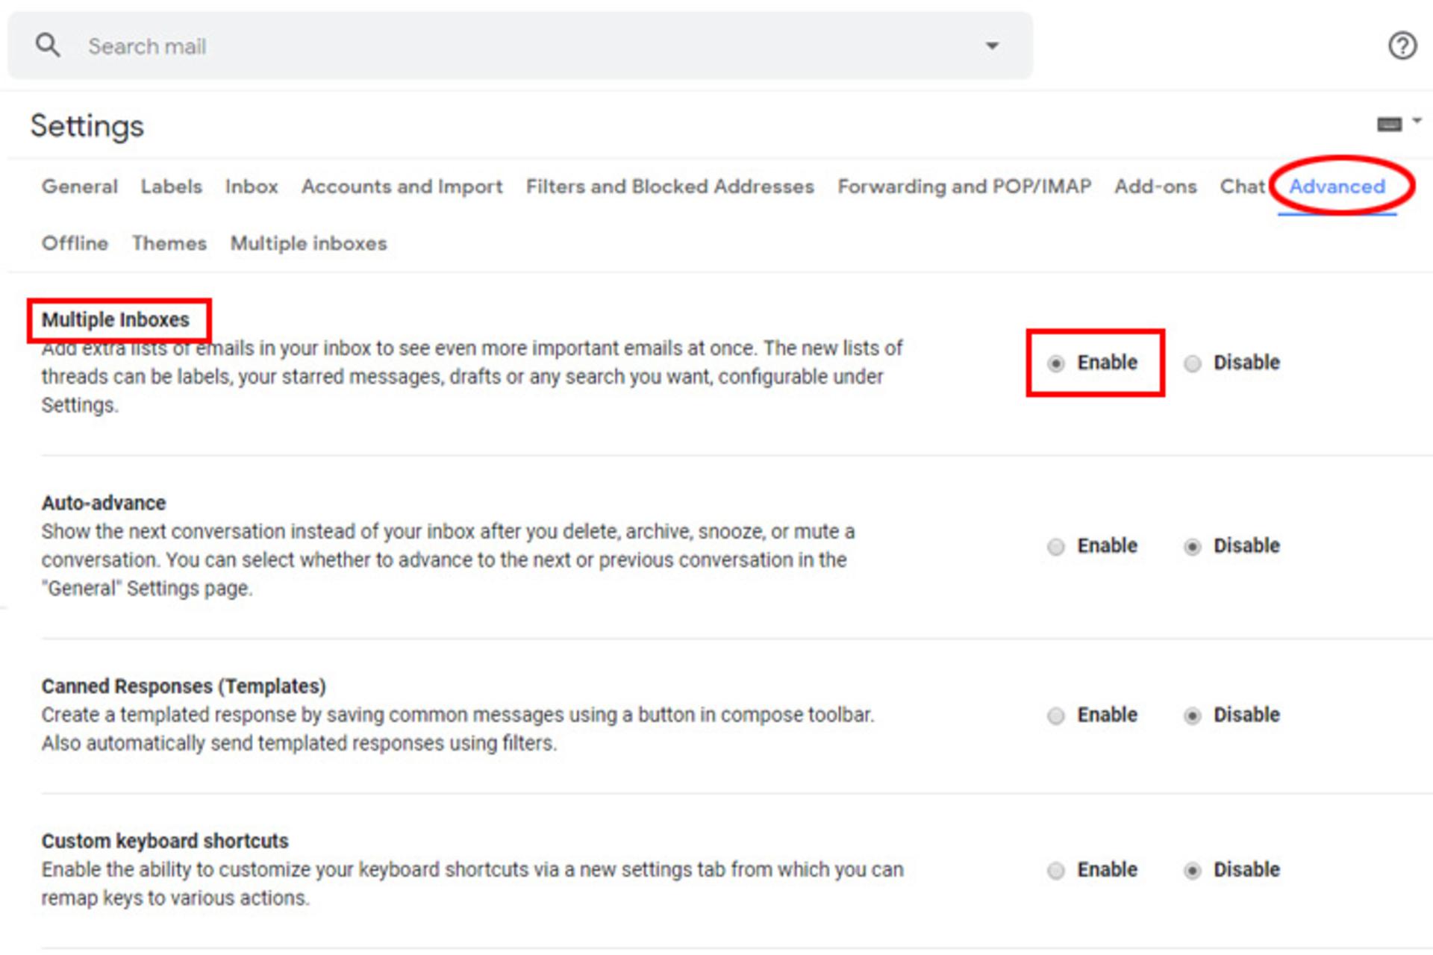Expand search options dropdown arrow
The height and width of the screenshot is (955, 1433).
(x=992, y=46)
